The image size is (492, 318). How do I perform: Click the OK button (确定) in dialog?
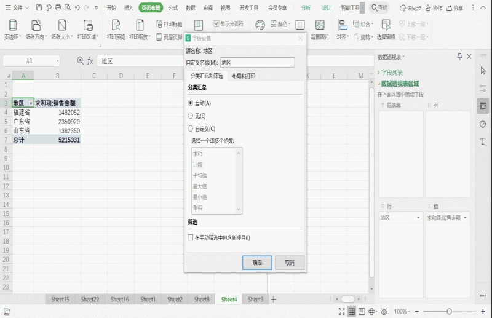point(257,263)
